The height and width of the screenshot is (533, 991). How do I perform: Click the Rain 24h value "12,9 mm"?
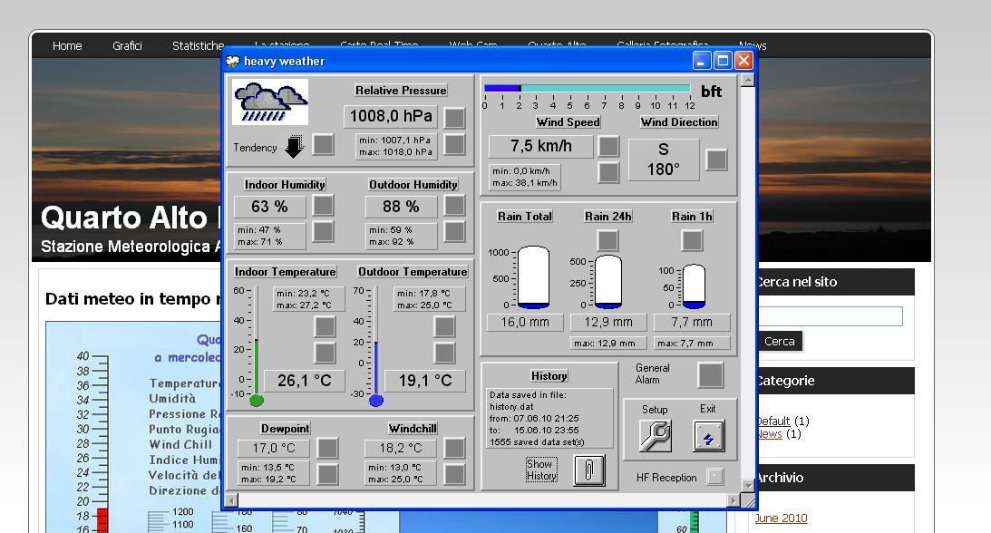[x=608, y=322]
